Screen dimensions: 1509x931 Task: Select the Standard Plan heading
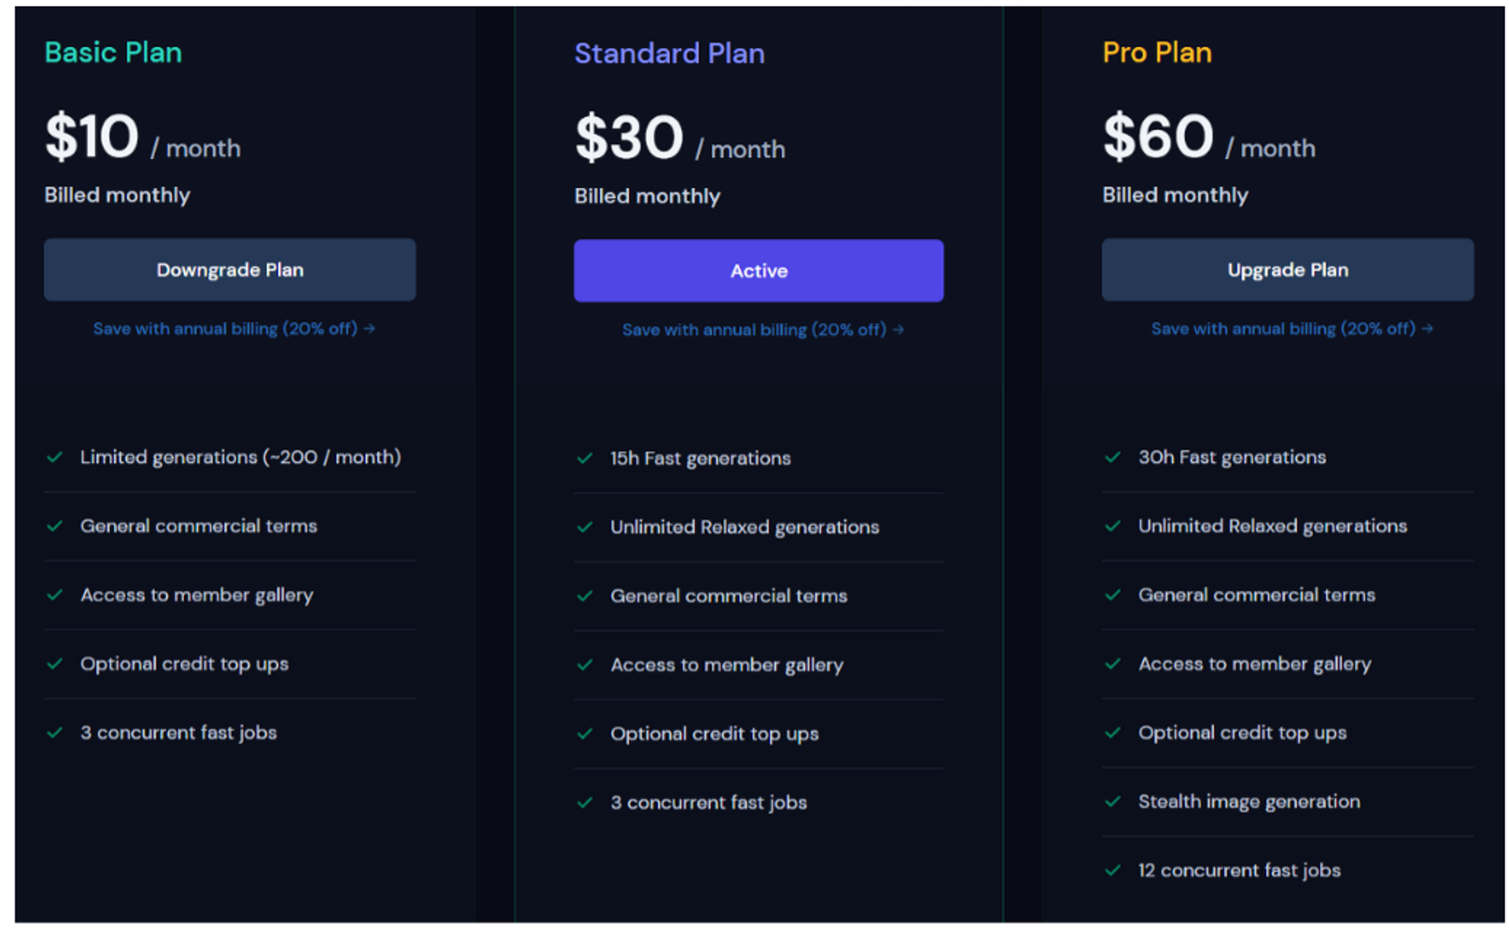(669, 53)
